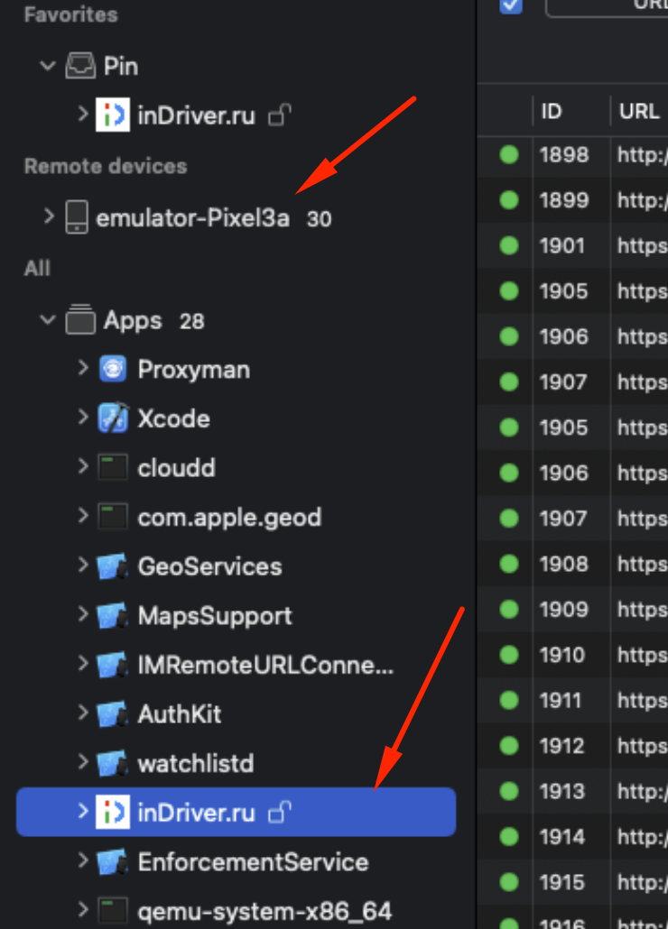Click the Xcode app icon
This screenshot has height=929, width=668.
click(113, 418)
